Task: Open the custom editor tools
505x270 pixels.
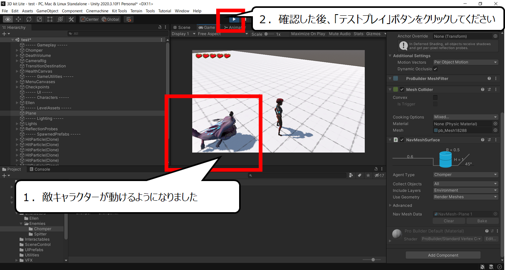Action: 71,19
